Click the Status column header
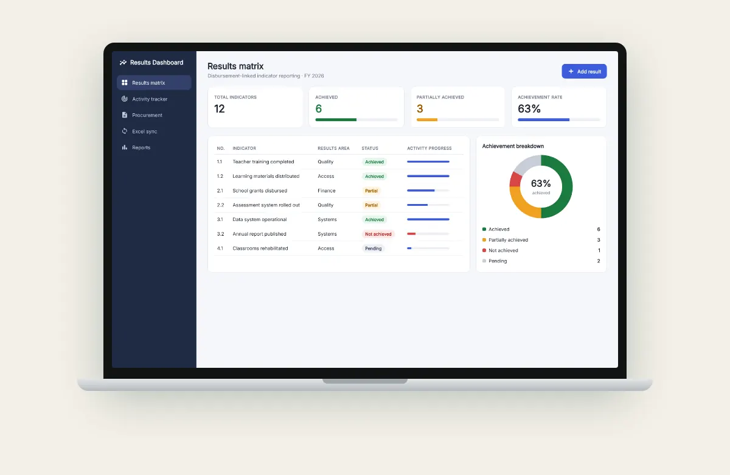 click(x=370, y=148)
